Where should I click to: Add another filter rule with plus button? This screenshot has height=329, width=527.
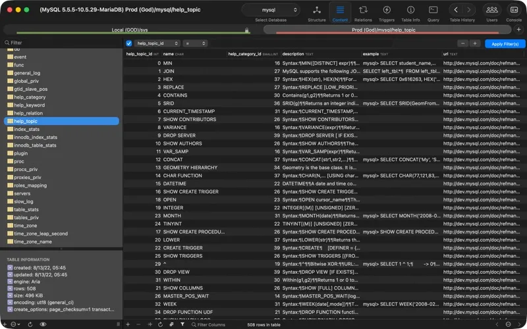click(x=475, y=43)
